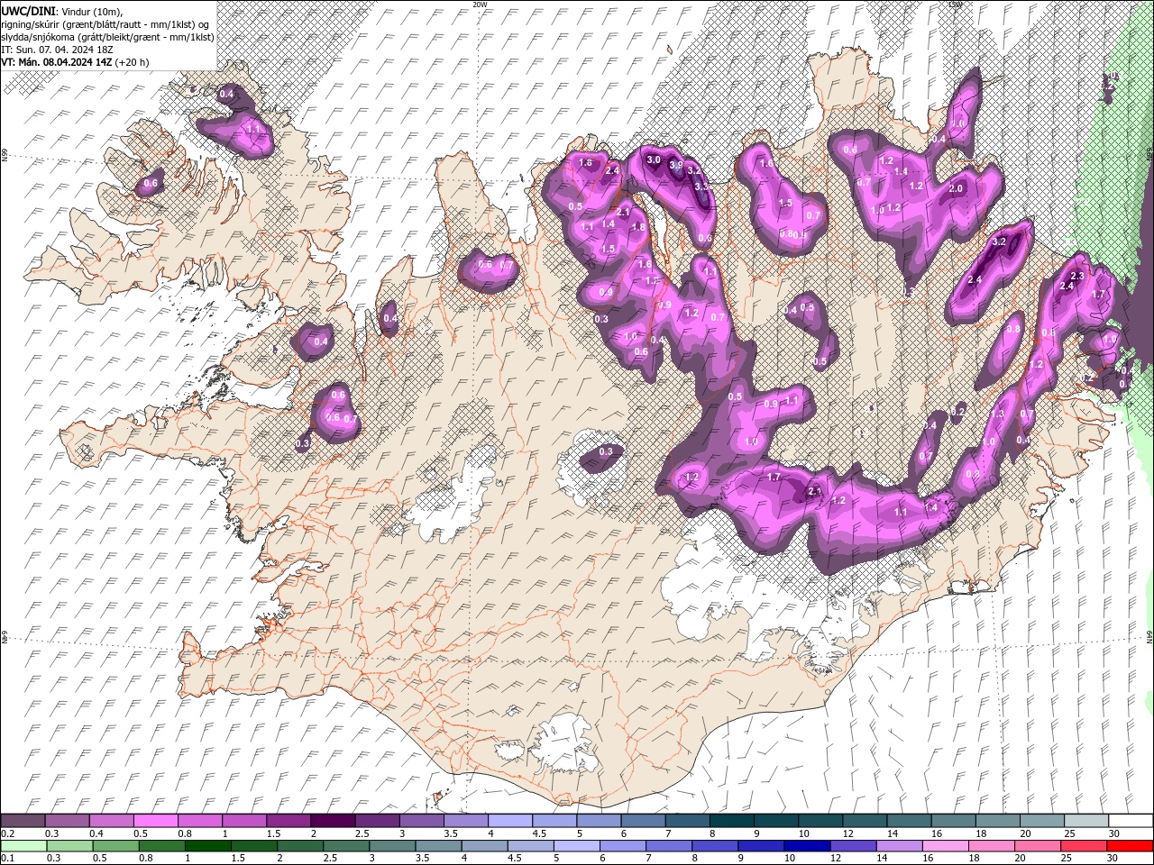Click the 18 swatch in upper legend row
Screen dimensions: 1154x865
[997, 820]
